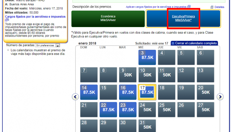The width and height of the screenshot is (232, 132).
Task: Open the Número de paradas dropdown
Action: 47,46
